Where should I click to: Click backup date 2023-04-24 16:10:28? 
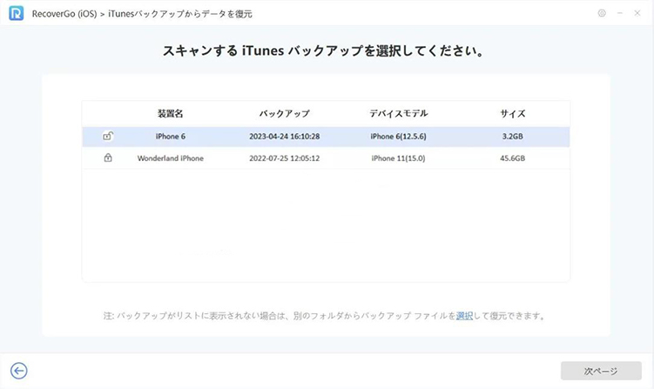click(x=285, y=137)
